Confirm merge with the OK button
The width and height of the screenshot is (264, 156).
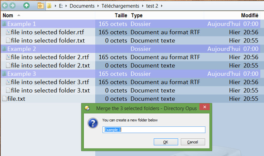[166, 142]
